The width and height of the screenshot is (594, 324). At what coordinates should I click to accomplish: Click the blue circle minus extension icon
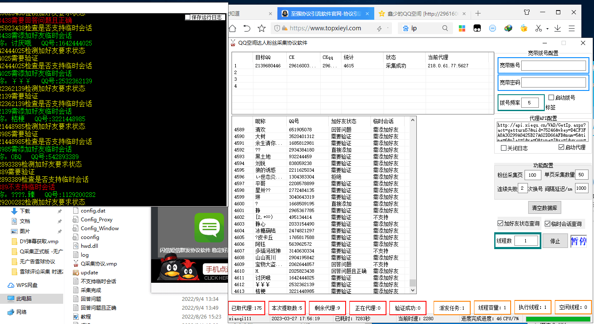493,29
